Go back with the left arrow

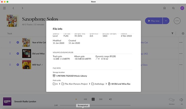(x=13, y=8)
